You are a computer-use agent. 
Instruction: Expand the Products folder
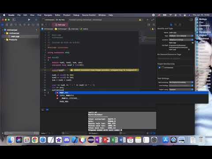[x=5, y=40]
